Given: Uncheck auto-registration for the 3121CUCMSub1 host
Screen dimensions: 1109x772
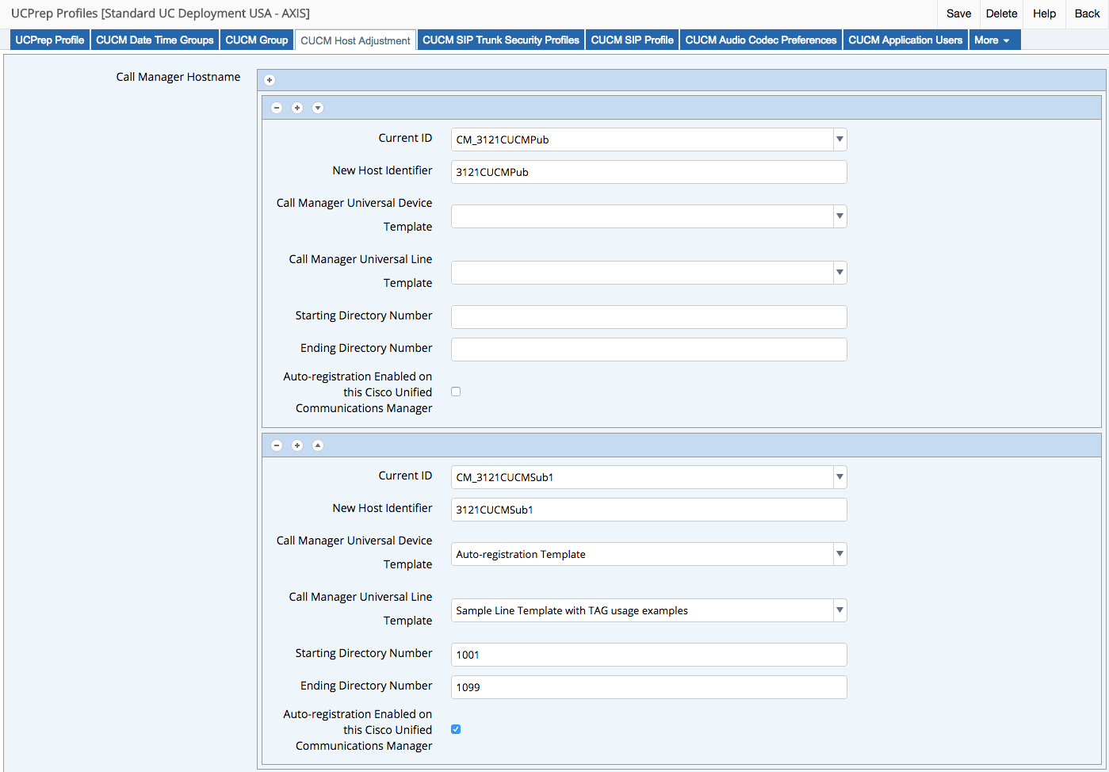Looking at the screenshot, I should tap(456, 729).
